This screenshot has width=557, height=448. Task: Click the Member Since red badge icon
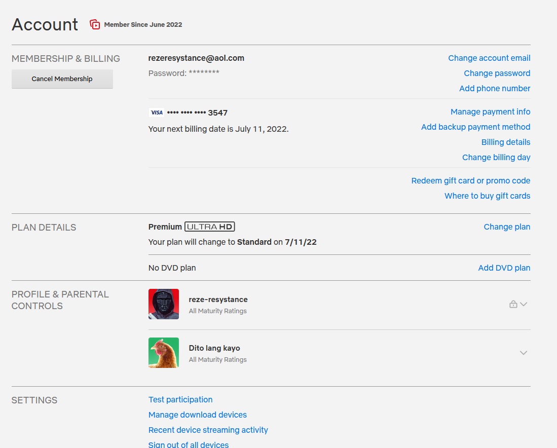94,24
